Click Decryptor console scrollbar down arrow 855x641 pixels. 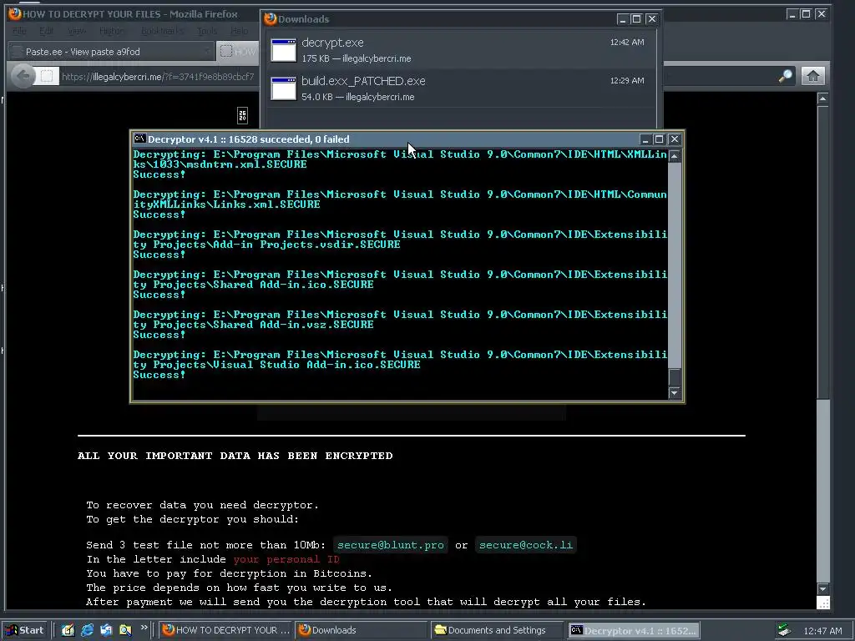[x=675, y=392]
